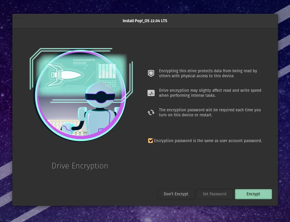The height and width of the screenshot is (222, 290).
Task: Click the "Encryption password is the same" label
Action: click(208, 141)
